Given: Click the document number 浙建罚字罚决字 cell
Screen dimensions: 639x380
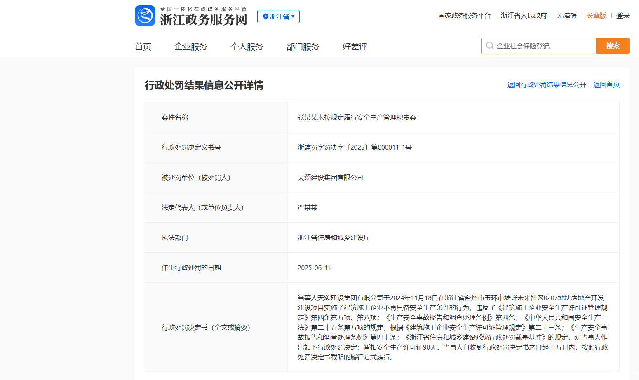Looking at the screenshot, I should pos(355,148).
